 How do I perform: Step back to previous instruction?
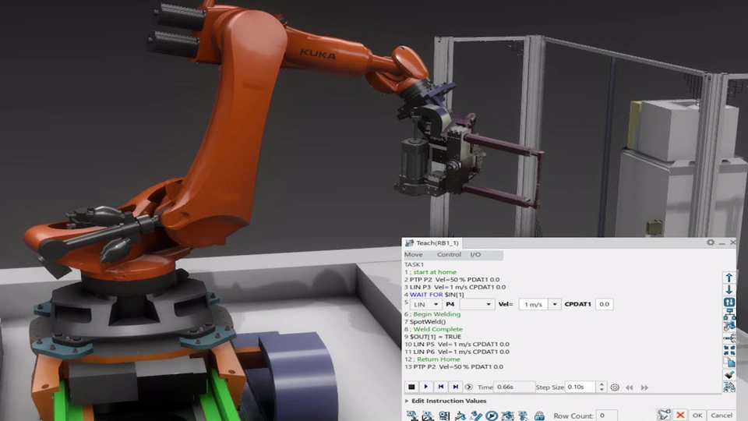coord(441,387)
